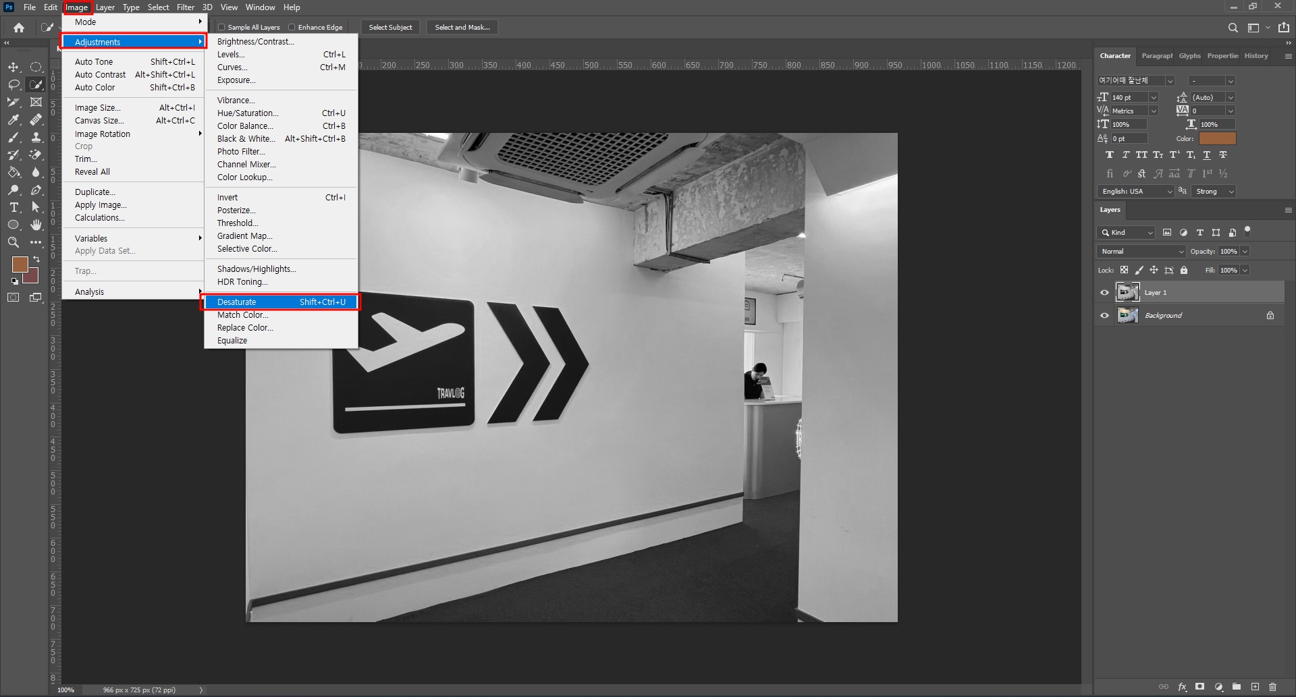Open the font size 140 pt dropdown
Viewport: 1296px width, 697px height.
1153,98
